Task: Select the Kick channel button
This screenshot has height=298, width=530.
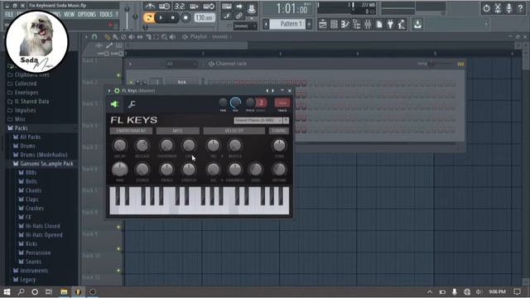Action: click(x=181, y=82)
